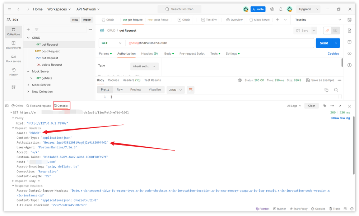Click the Import button
Image resolution: width=359 pixels, height=216 pixels.
[87, 20]
